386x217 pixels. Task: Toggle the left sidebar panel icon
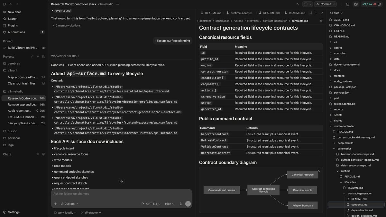(4, 4)
